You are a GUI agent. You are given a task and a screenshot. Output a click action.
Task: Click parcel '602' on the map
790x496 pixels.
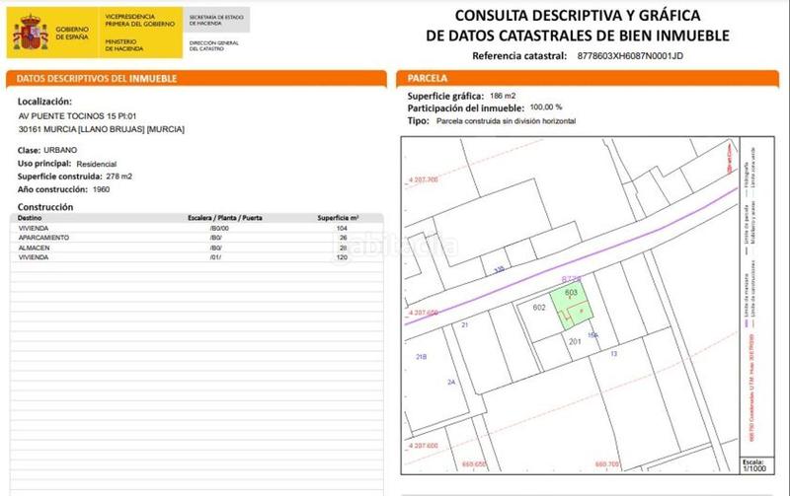pyautogui.click(x=539, y=308)
